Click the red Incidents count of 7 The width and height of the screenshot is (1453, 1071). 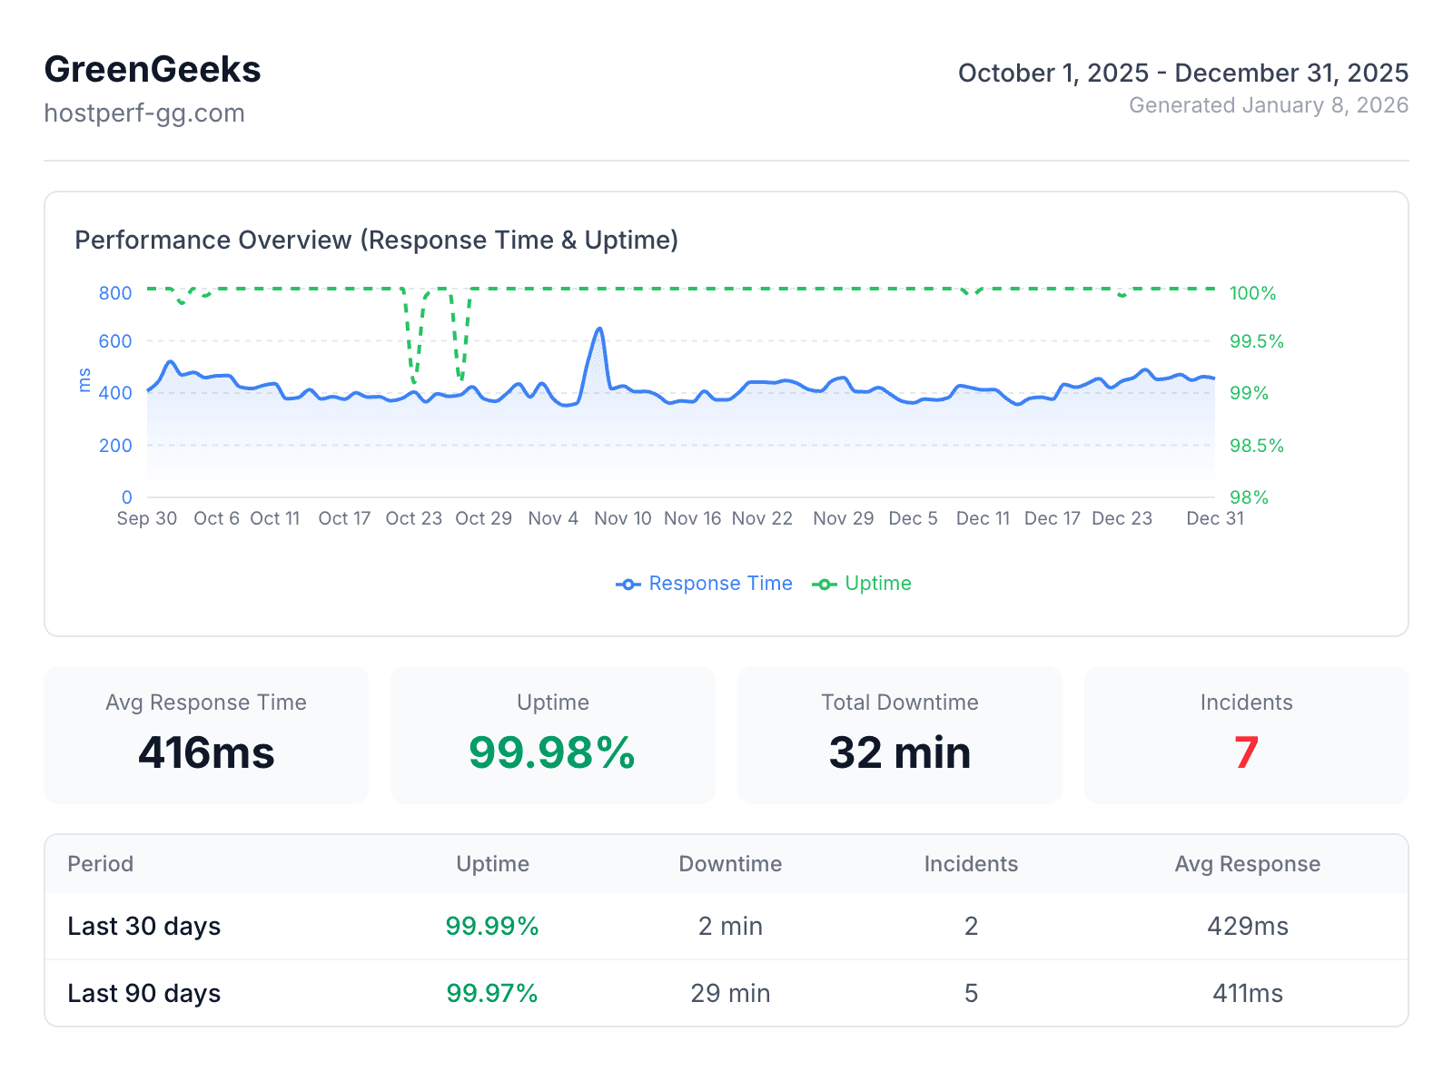pos(1245,752)
